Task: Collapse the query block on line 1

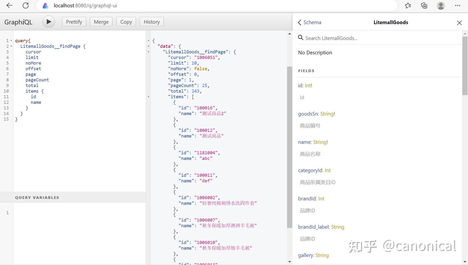Action: (x=11, y=41)
